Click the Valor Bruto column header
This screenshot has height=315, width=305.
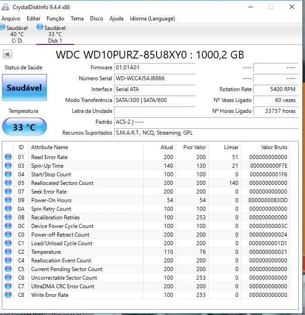pyautogui.click(x=266, y=147)
